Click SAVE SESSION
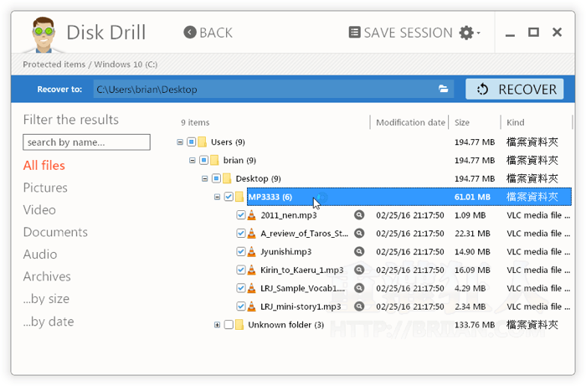The height and width of the screenshot is (386, 586). 400,33
